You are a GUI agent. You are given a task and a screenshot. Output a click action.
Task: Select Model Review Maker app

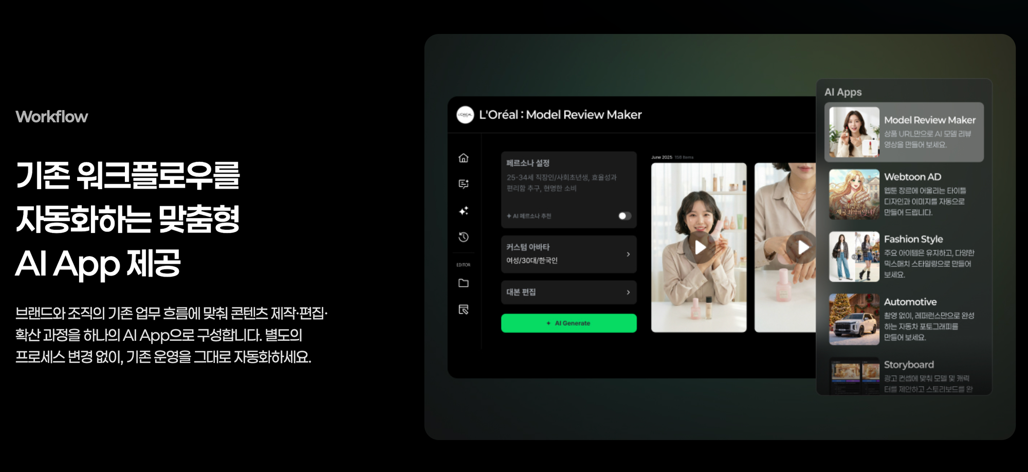coord(904,132)
